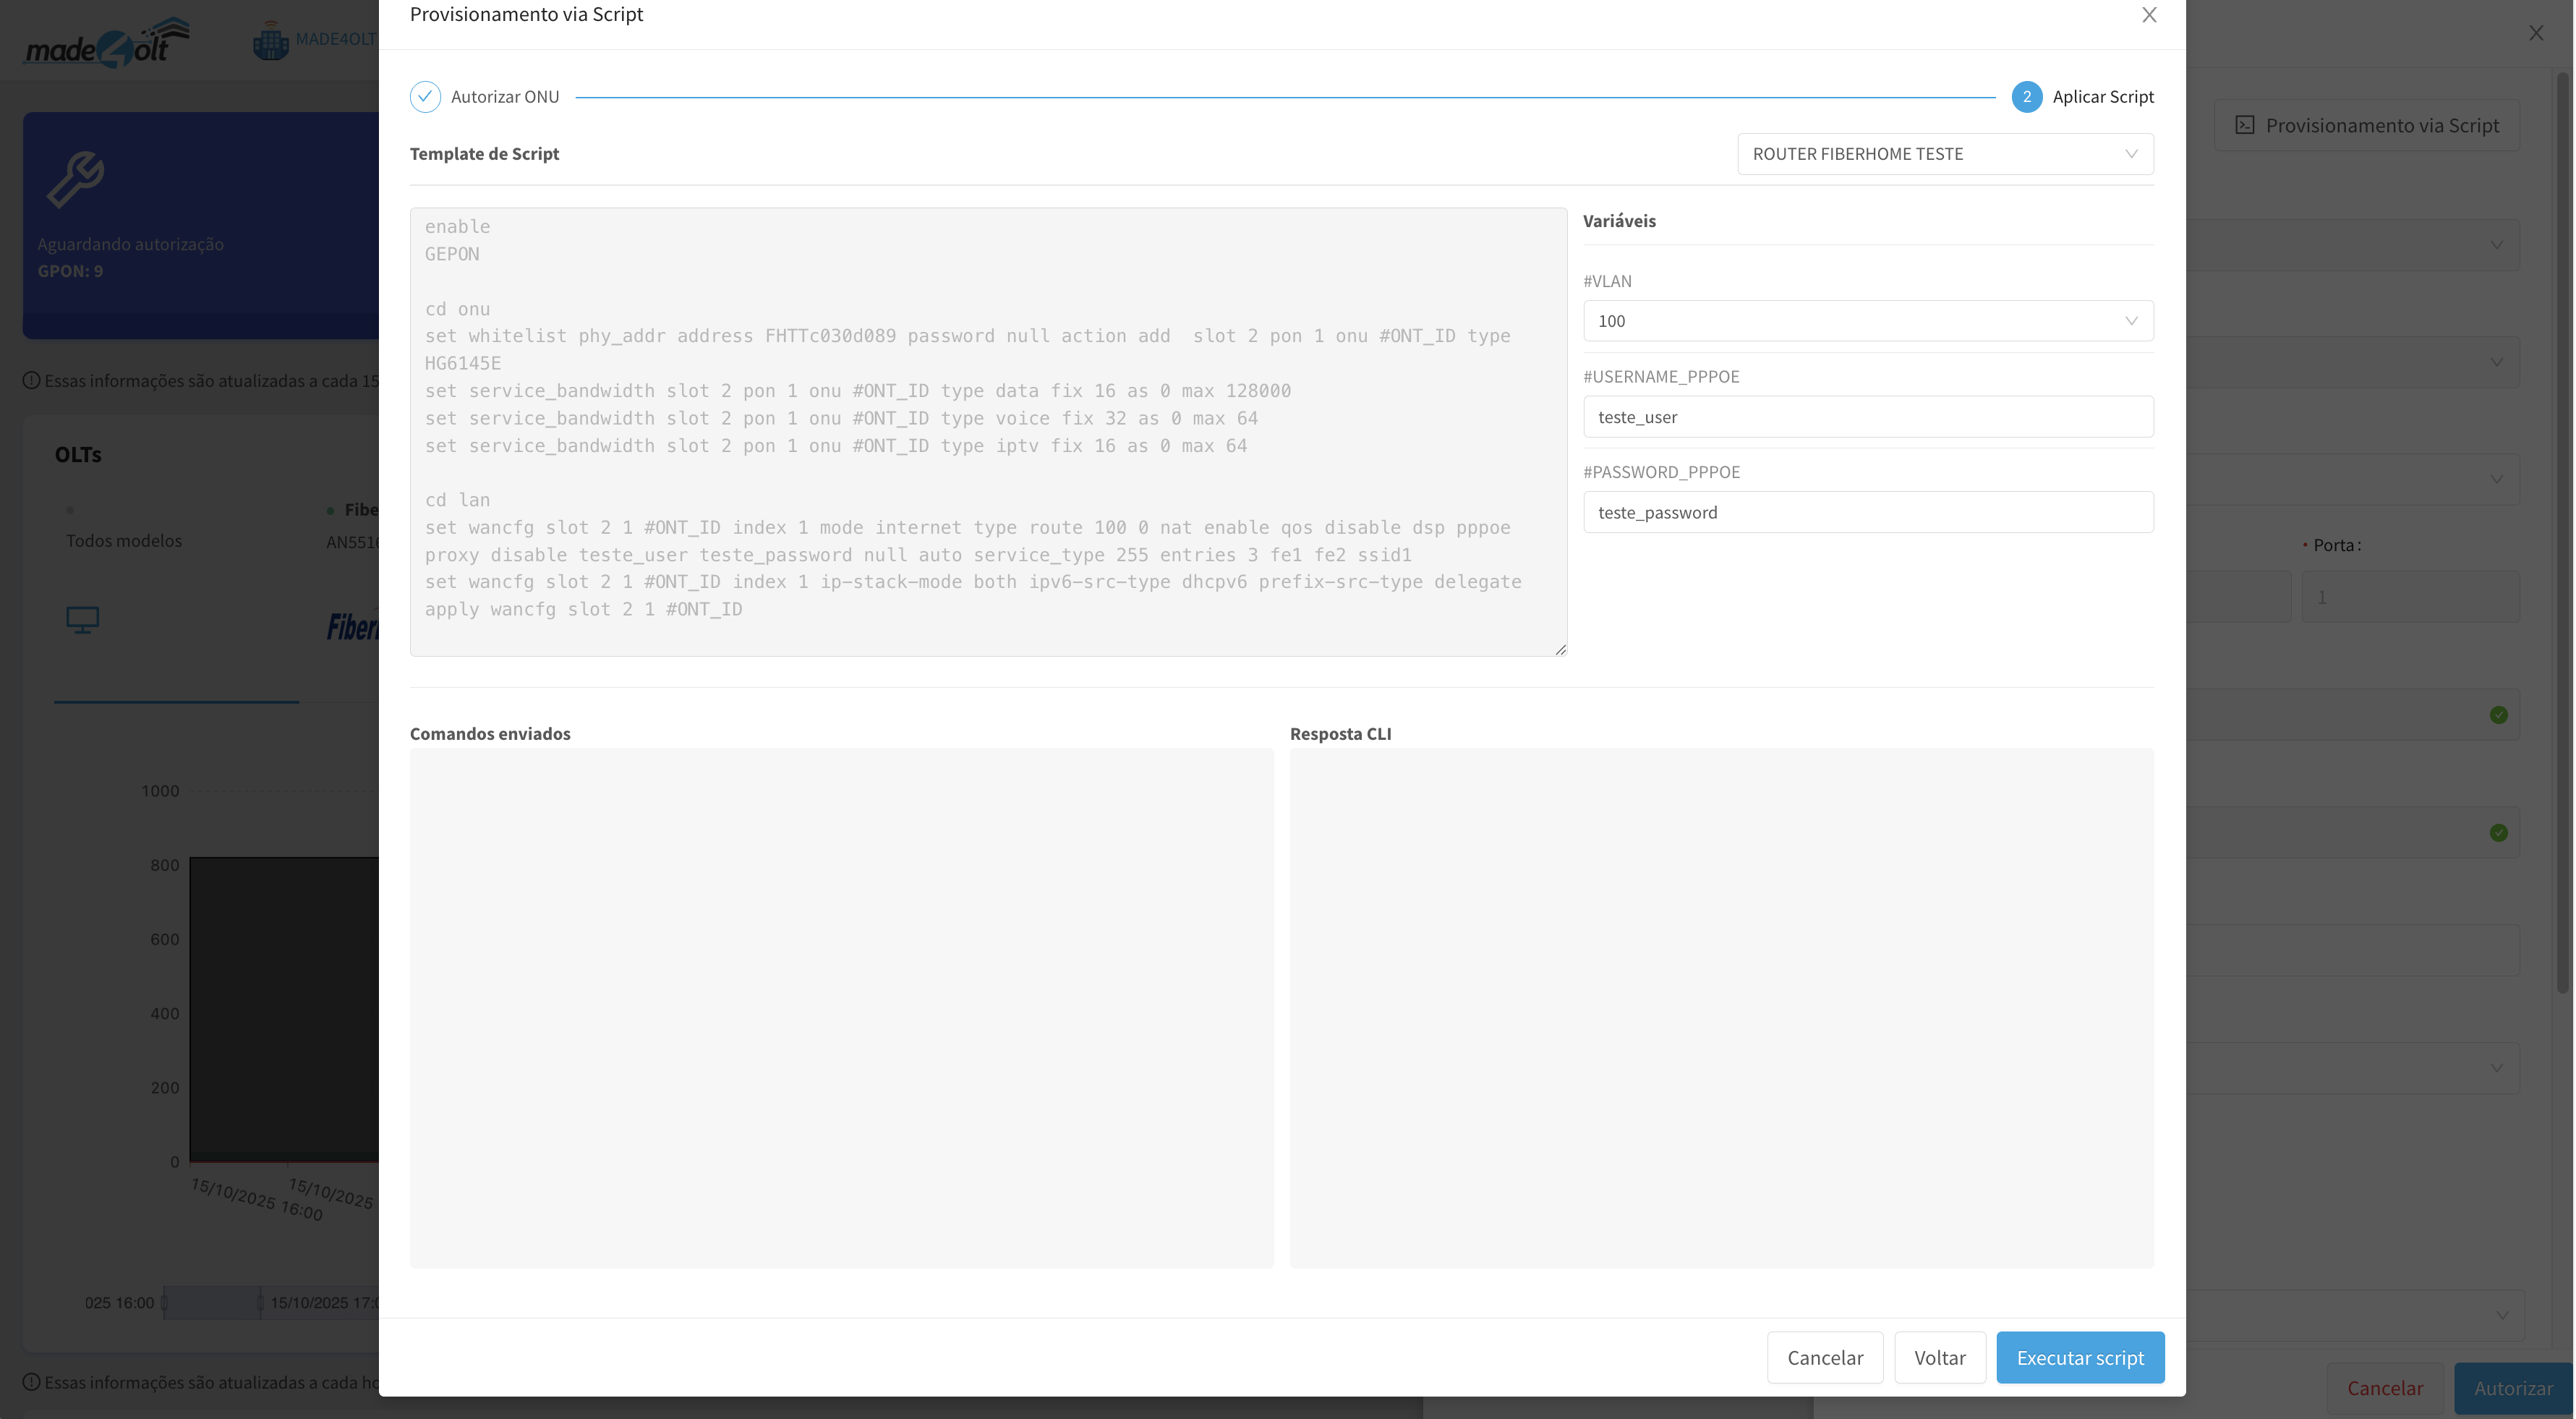The width and height of the screenshot is (2576, 1419).
Task: Click the made4olt logo
Action: pyautogui.click(x=106, y=43)
